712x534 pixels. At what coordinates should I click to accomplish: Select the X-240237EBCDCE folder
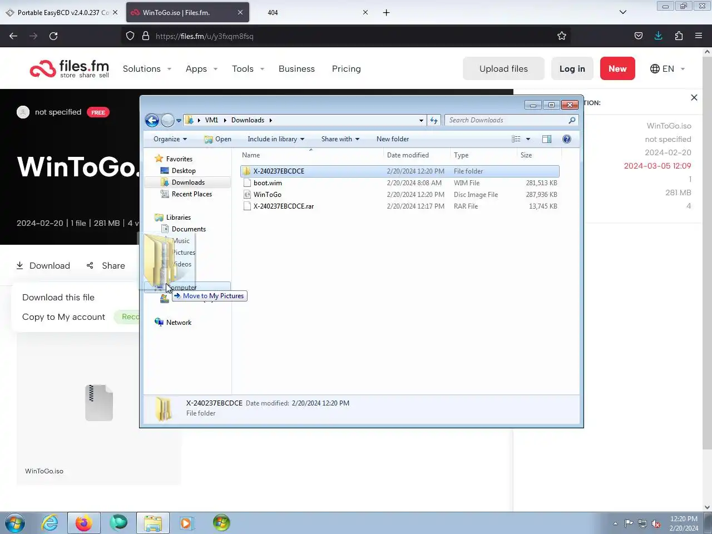click(400, 171)
